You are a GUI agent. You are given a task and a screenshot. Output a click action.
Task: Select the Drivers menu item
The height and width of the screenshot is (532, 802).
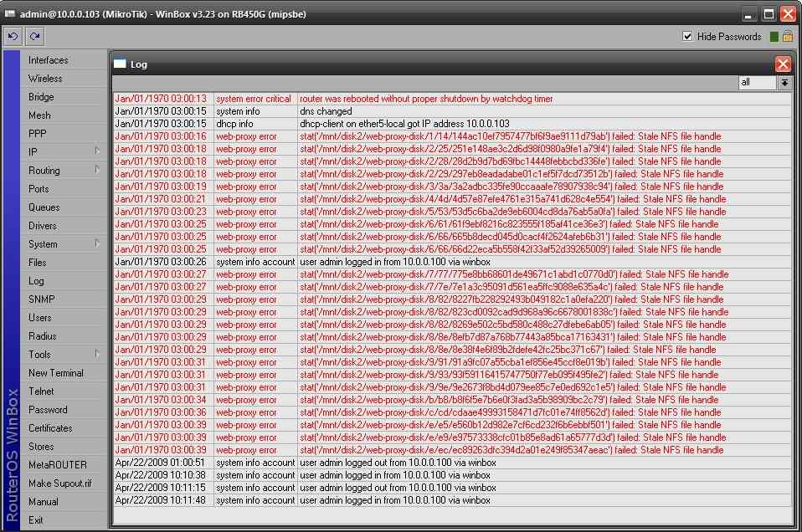point(43,225)
